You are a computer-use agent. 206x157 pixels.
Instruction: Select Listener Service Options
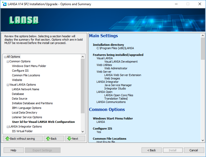(x=27, y=117)
